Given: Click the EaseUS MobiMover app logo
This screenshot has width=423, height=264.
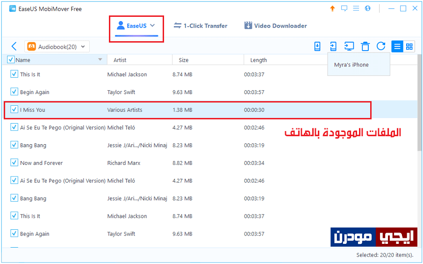Looking at the screenshot, I should pos(13,8).
